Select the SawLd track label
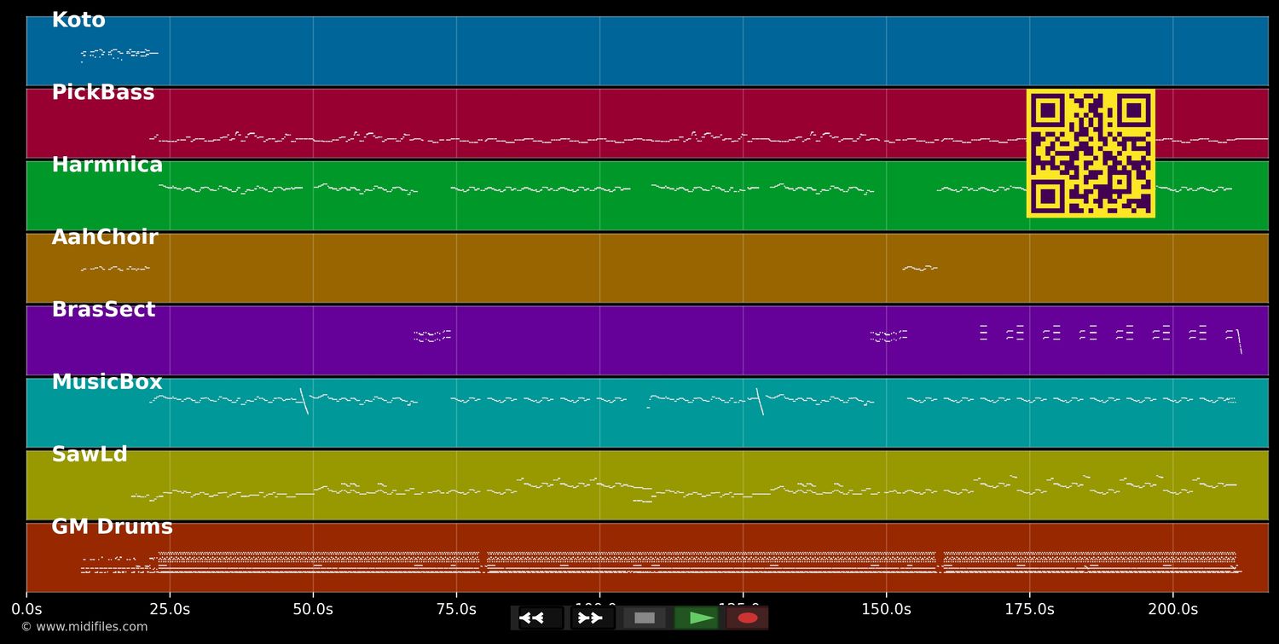This screenshot has height=644, width=1279. tap(90, 455)
